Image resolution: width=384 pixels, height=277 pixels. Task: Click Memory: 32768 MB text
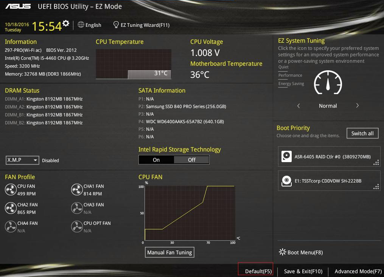(x=43, y=74)
